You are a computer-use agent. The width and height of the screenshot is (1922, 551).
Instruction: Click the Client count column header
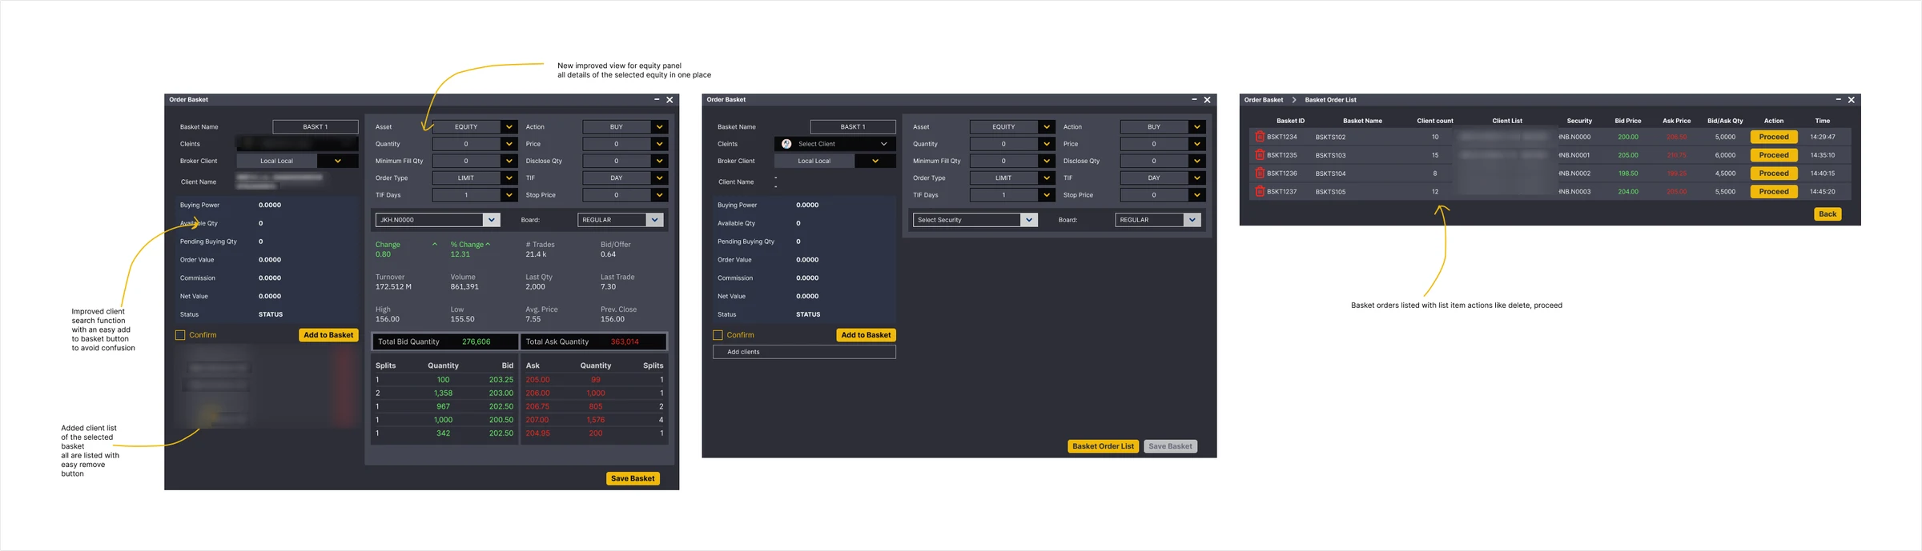1435,121
